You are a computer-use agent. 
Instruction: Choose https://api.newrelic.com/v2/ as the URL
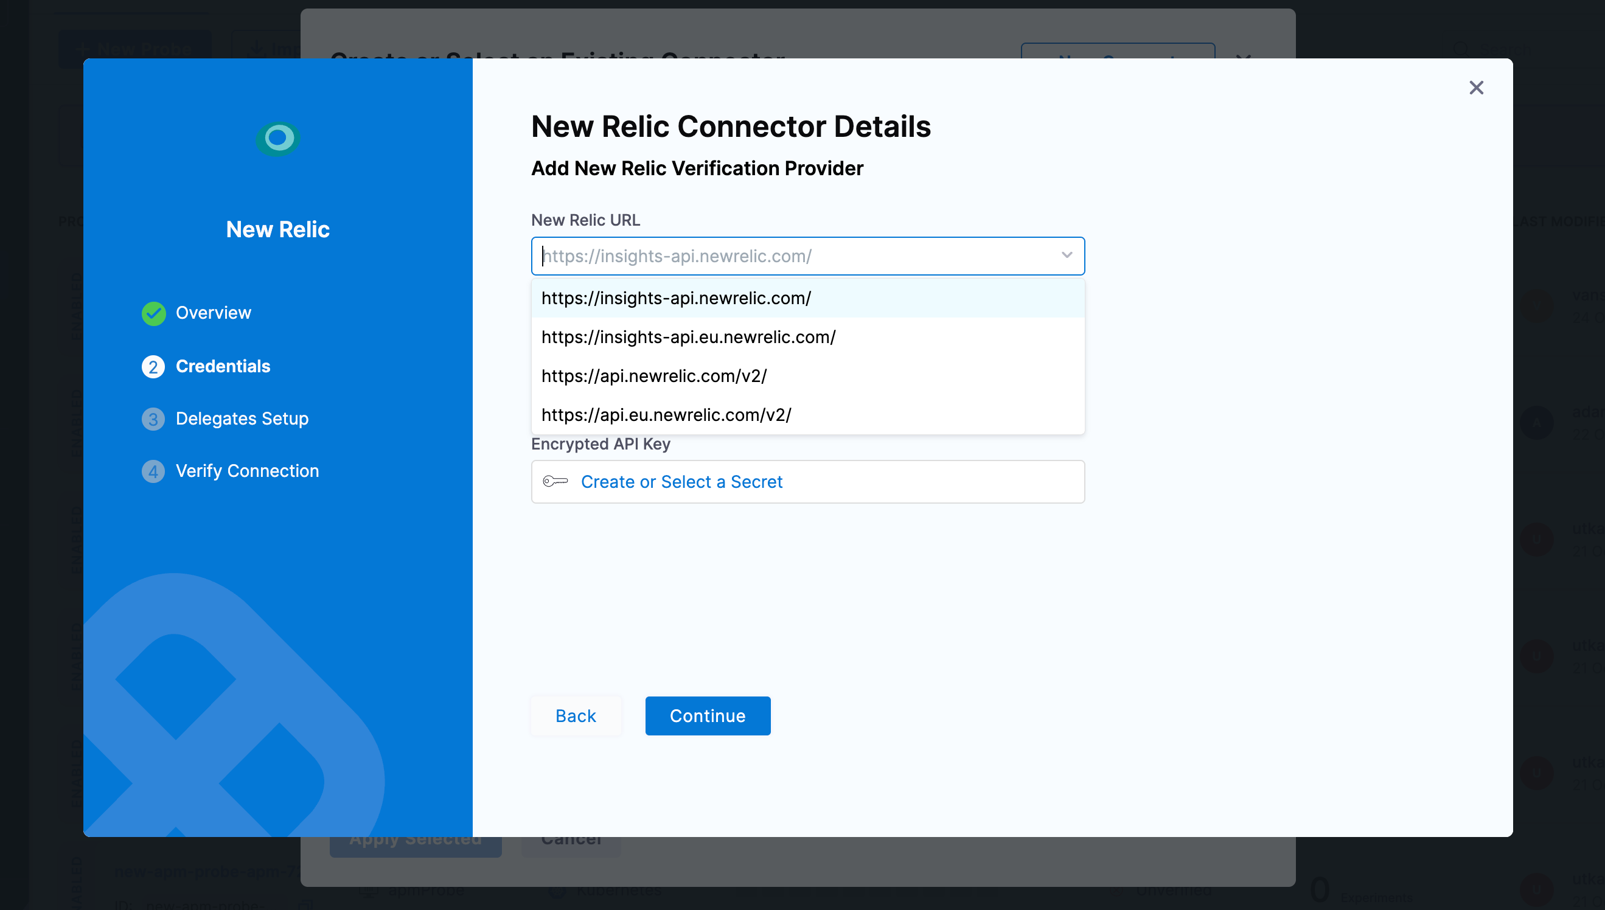tap(654, 376)
